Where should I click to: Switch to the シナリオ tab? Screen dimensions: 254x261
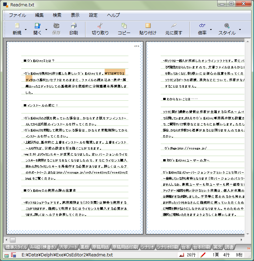[147, 247]
